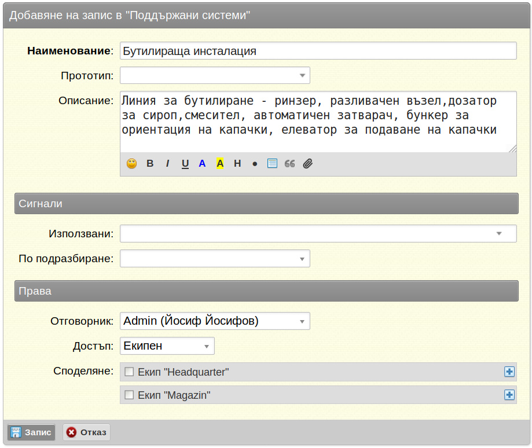This screenshot has height=448, width=532.
Task: Open the Прототип dropdown
Action: click(x=215, y=75)
